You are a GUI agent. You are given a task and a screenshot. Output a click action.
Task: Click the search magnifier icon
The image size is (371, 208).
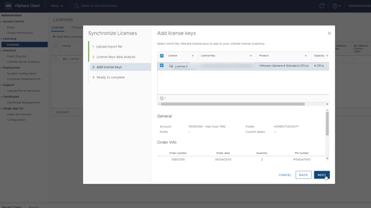76,6
